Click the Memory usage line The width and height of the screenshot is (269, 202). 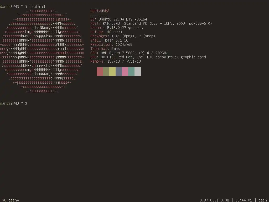coord(116,61)
